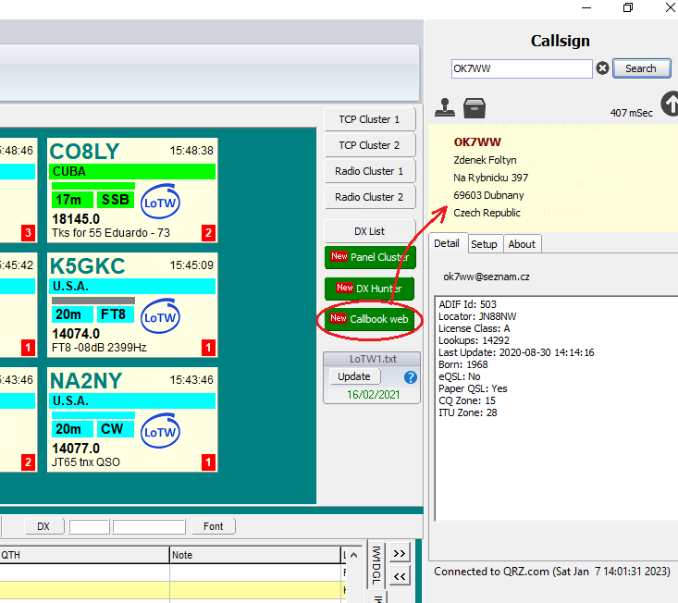Open the archive box icon
The image size is (678, 603).
tap(475, 107)
